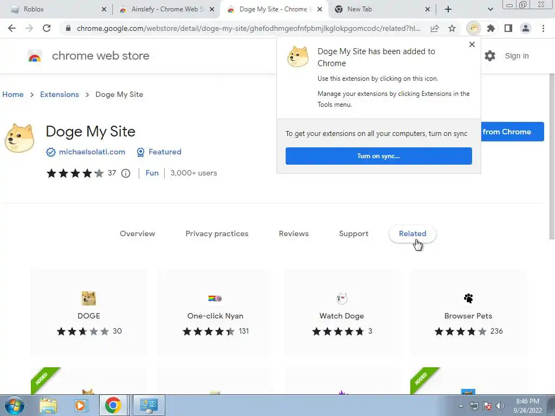Viewport: 555px width, 416px height.
Task: Select the Related tab
Action: tap(412, 233)
